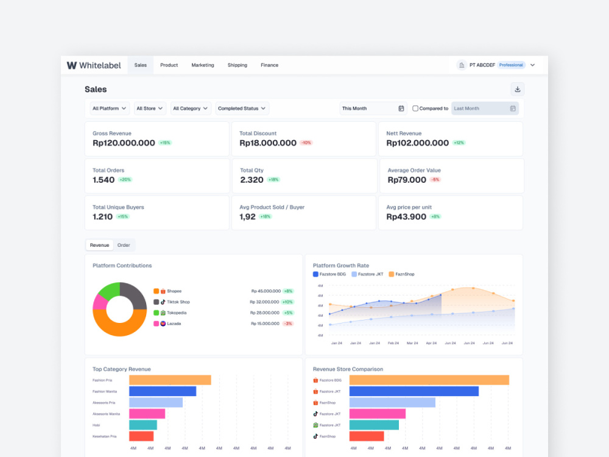Click the Avg price per unit card
The image size is (609, 457).
tap(451, 213)
